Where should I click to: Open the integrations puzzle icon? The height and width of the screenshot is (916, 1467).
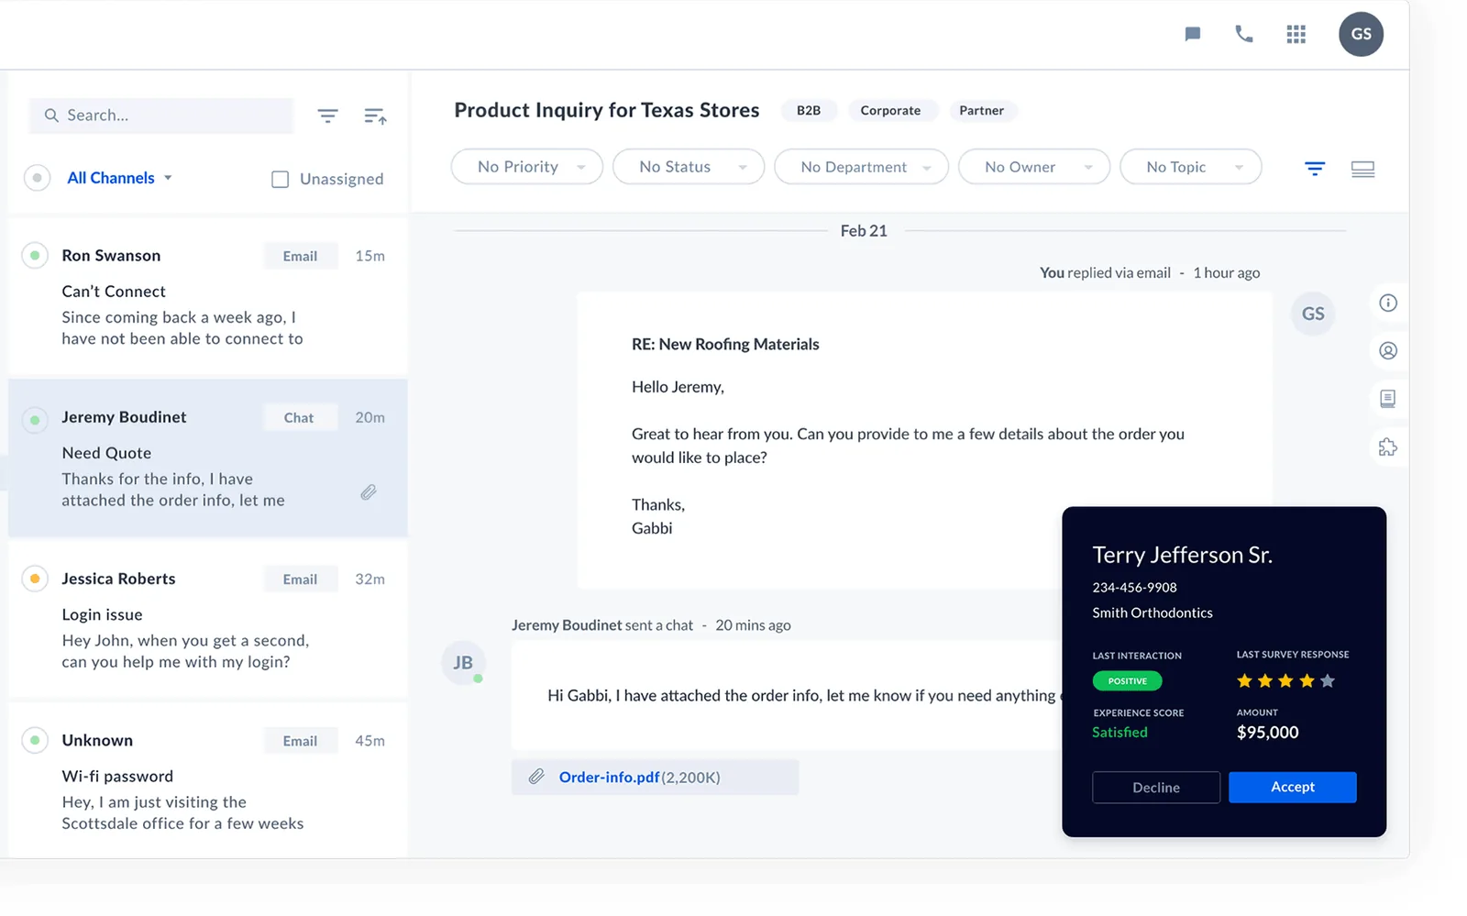tap(1388, 447)
